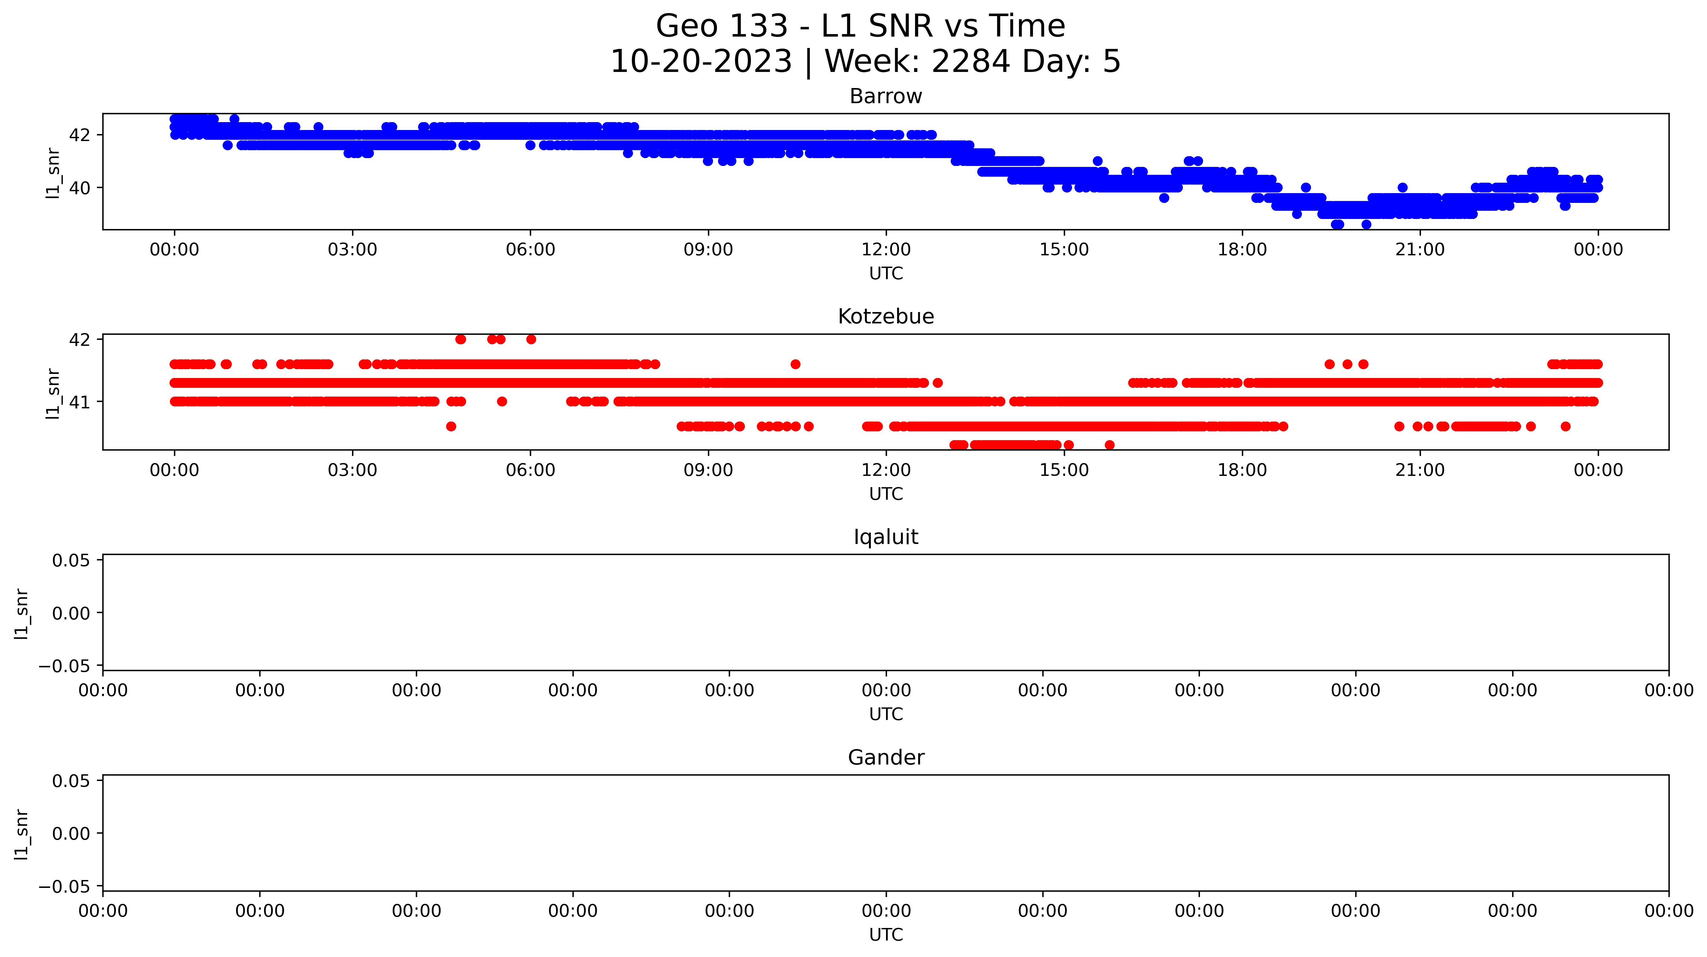Image resolution: width=1707 pixels, height=957 pixels.
Task: Click the 'UTC' axis label under Barrow plot
Action: coord(886,274)
